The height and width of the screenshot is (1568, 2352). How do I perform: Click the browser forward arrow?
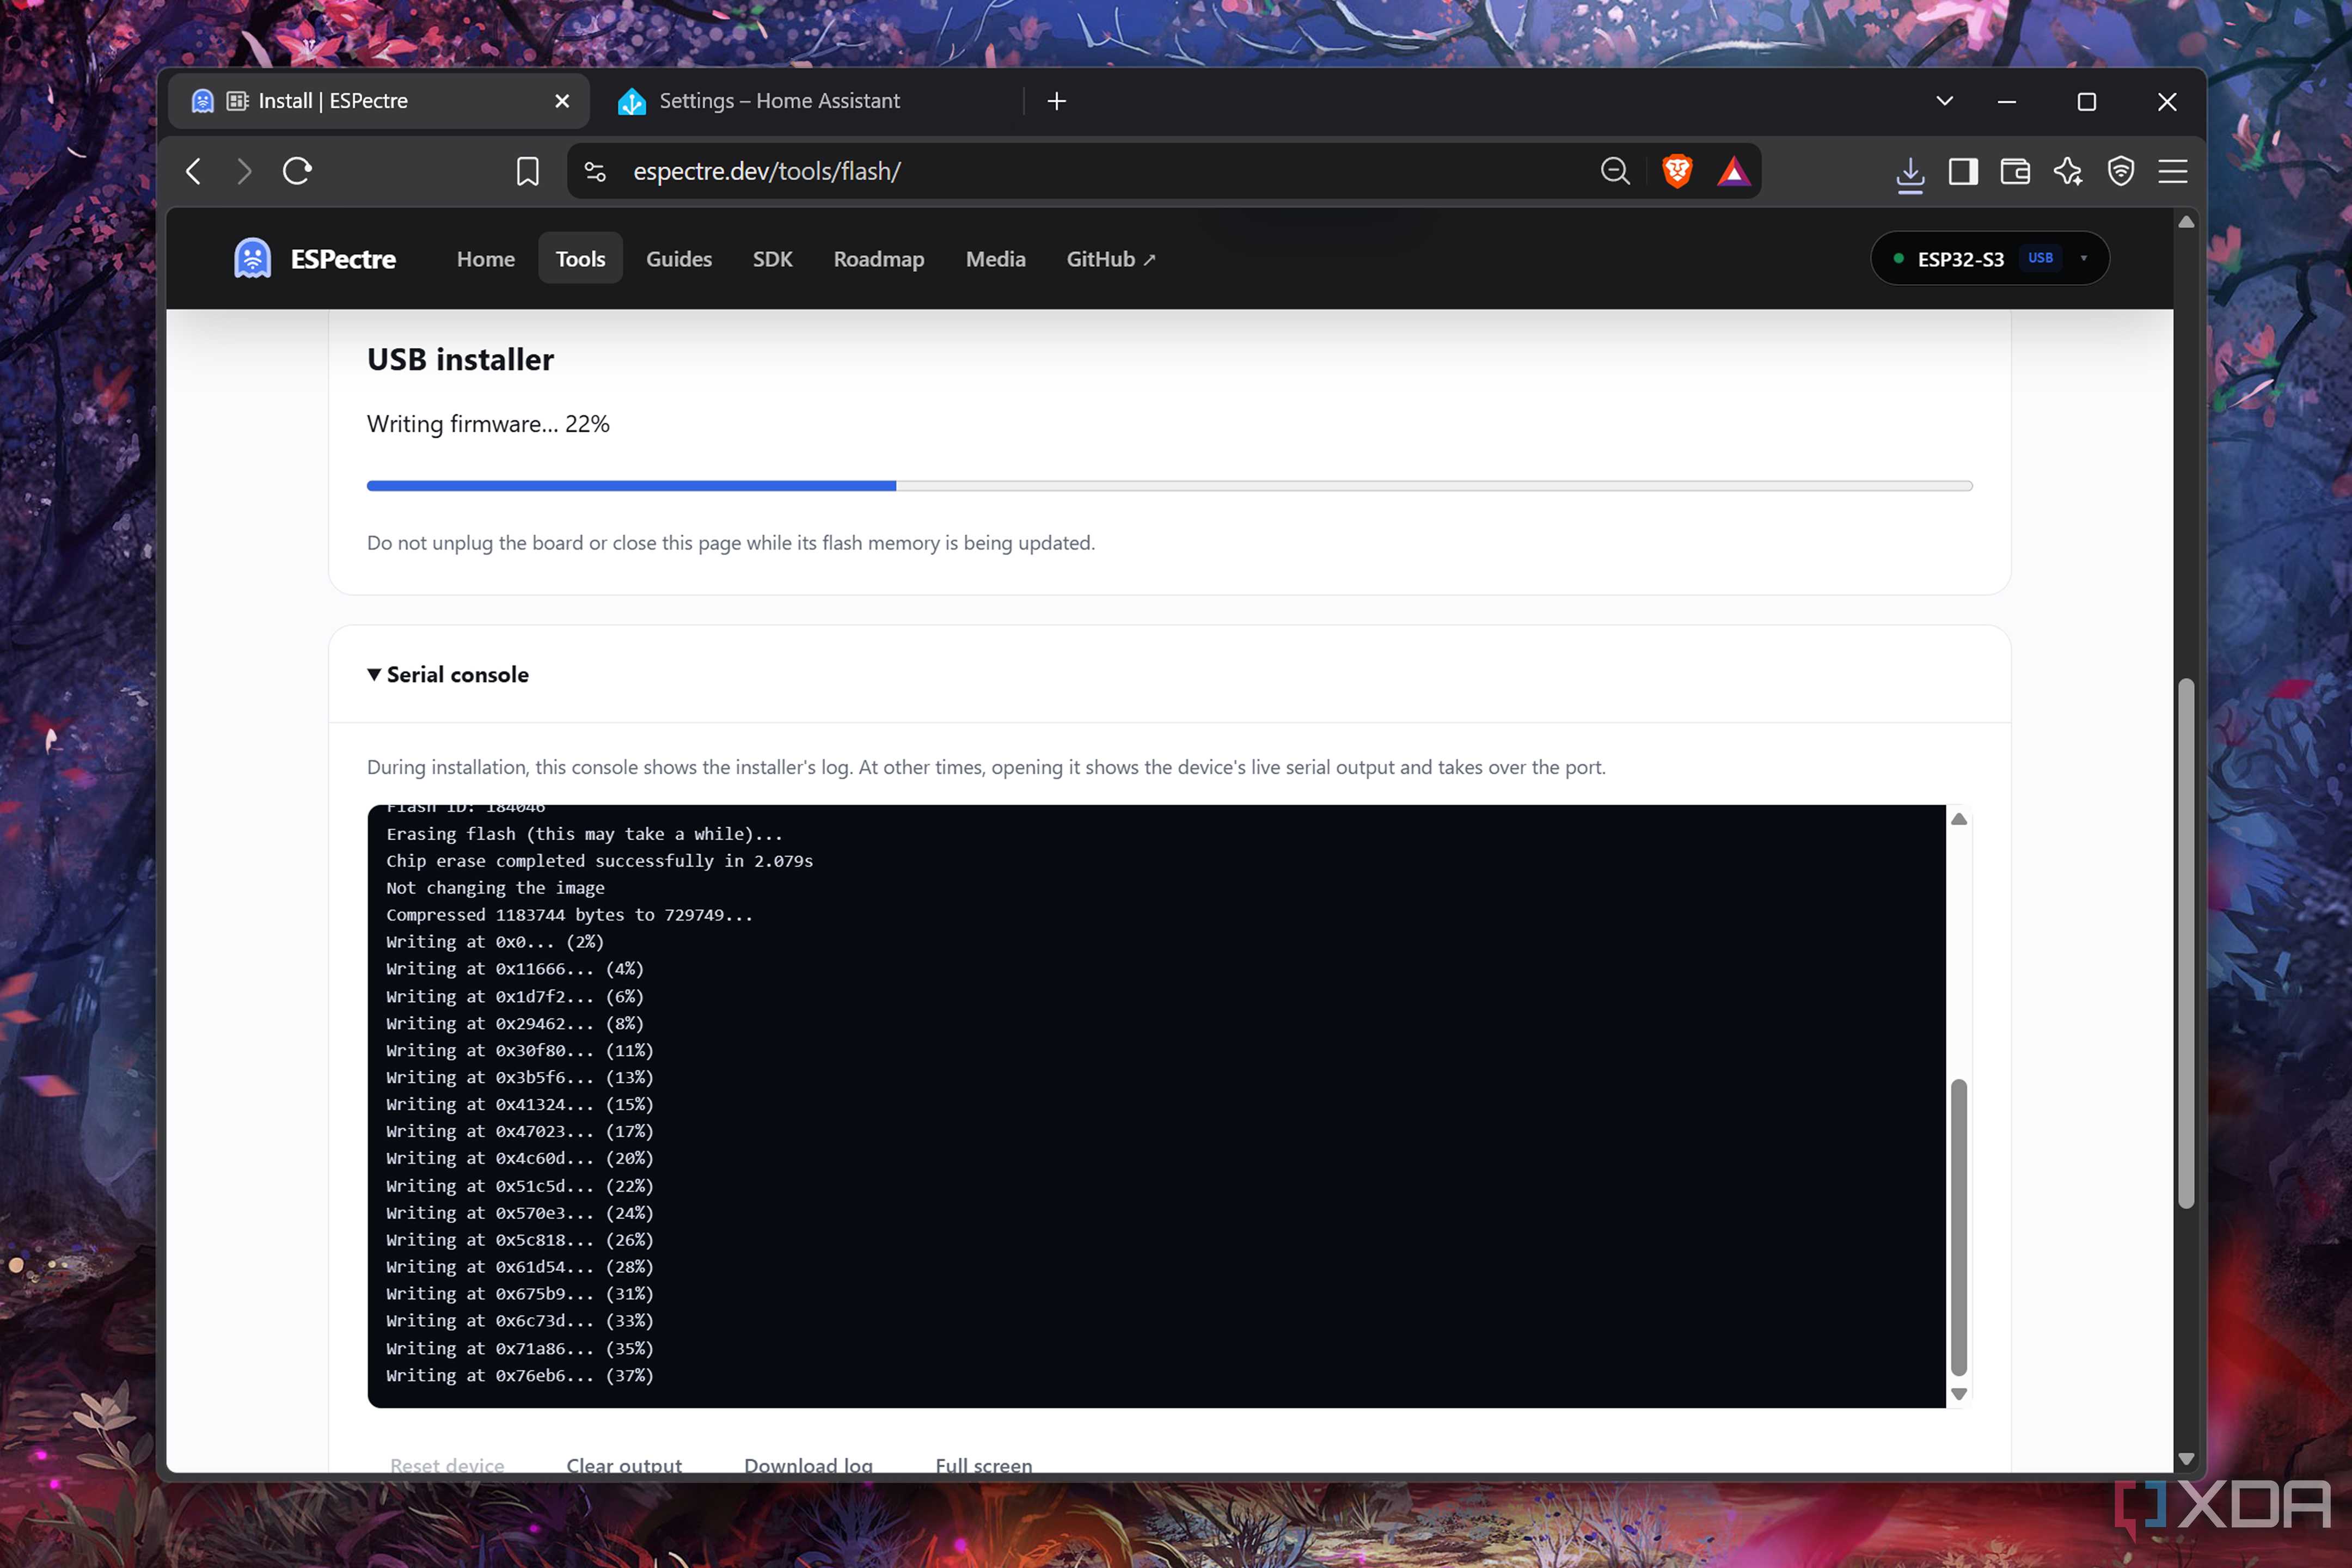[x=244, y=171]
